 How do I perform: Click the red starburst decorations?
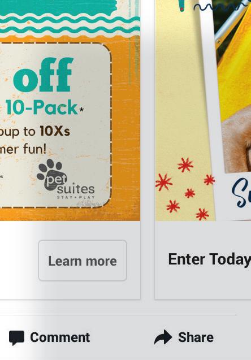pyautogui.click(x=185, y=189)
